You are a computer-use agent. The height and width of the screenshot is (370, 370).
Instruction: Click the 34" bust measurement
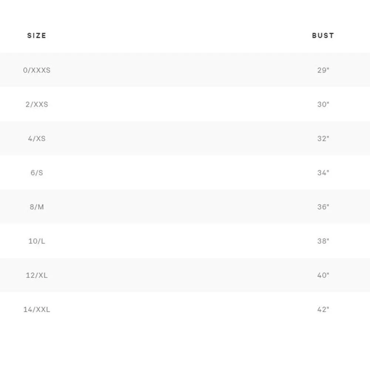323,173
